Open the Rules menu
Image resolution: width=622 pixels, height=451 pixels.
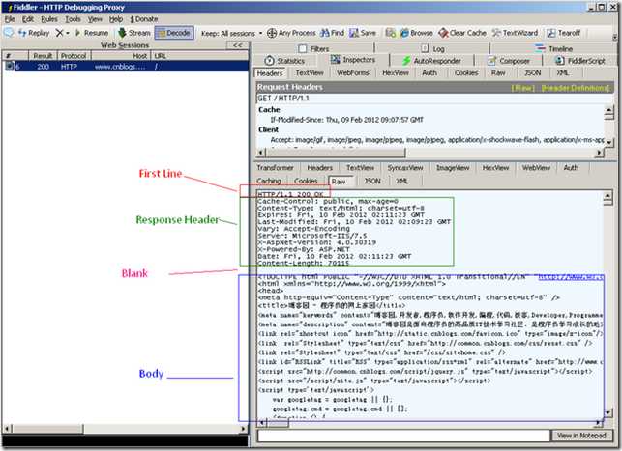point(49,19)
